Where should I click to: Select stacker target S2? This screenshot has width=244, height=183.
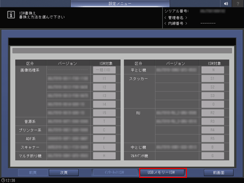coord(213,87)
